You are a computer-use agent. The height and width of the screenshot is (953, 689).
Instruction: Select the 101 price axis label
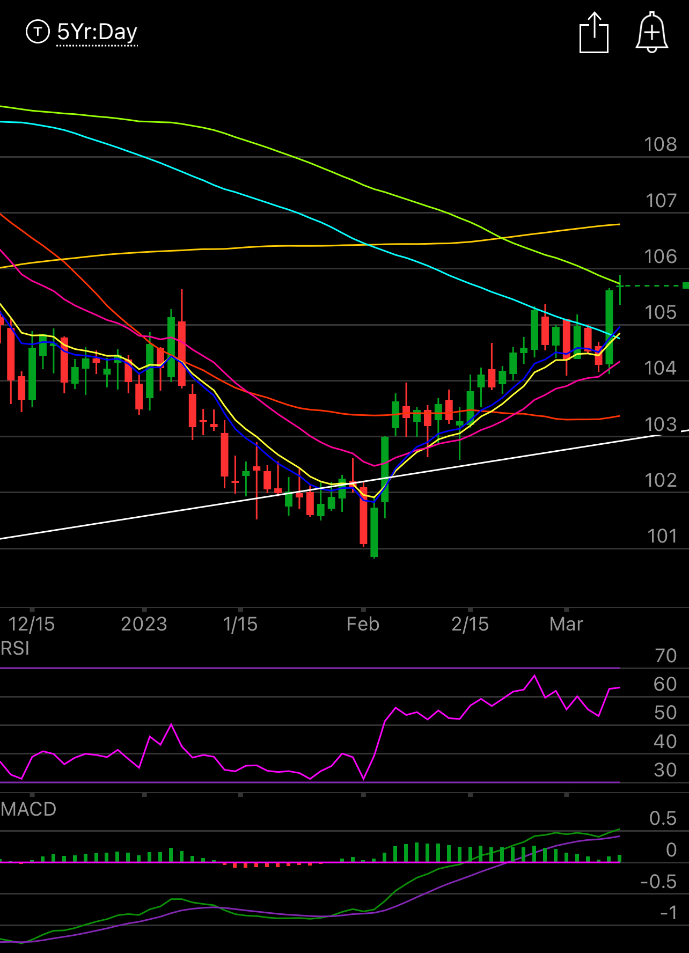click(662, 536)
